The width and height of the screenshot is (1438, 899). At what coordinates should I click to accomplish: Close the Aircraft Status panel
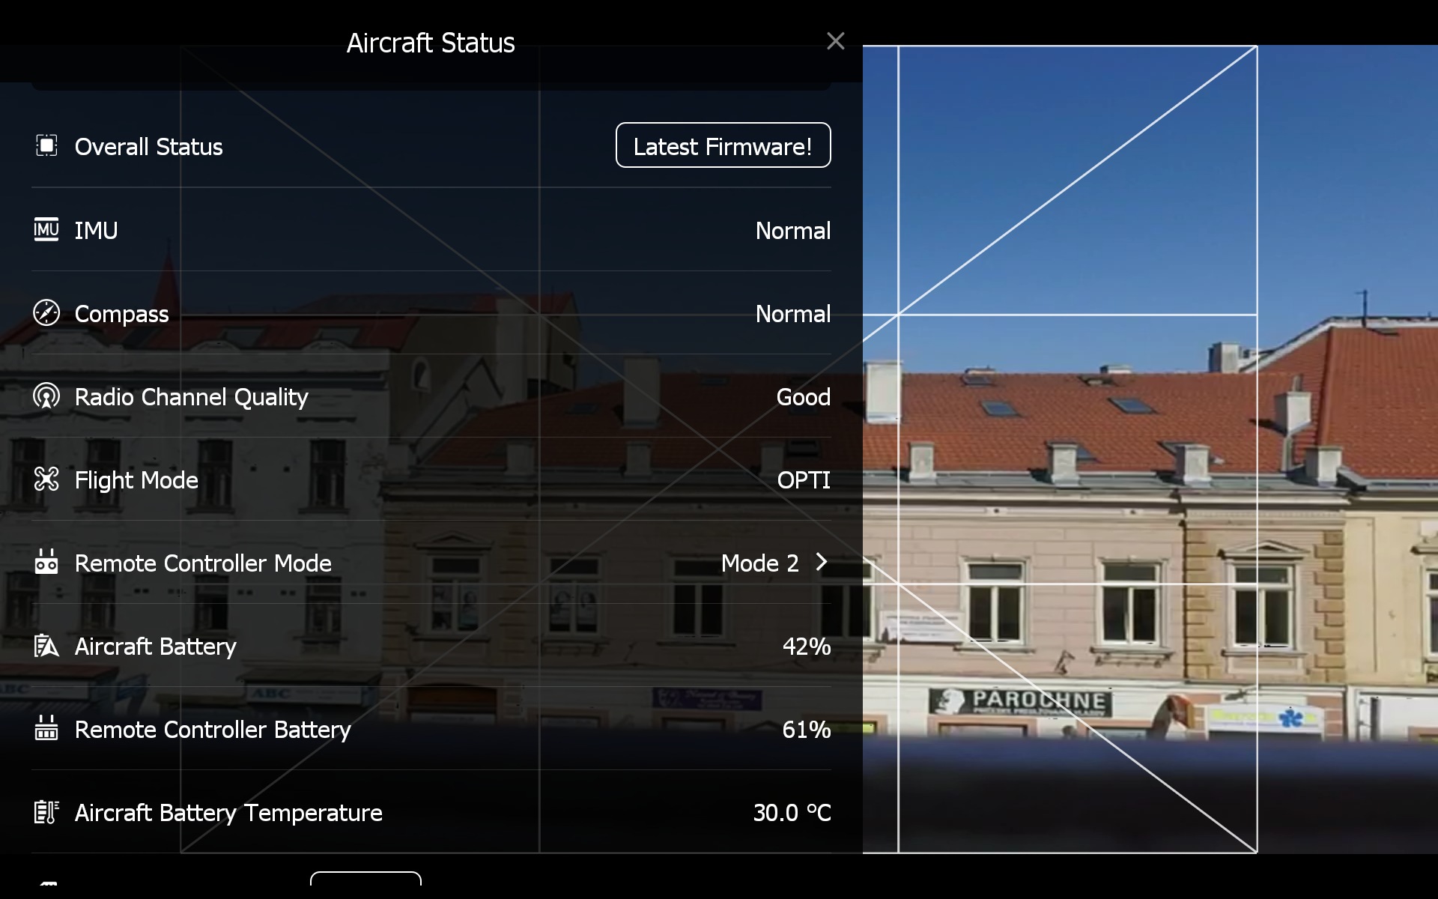835,41
